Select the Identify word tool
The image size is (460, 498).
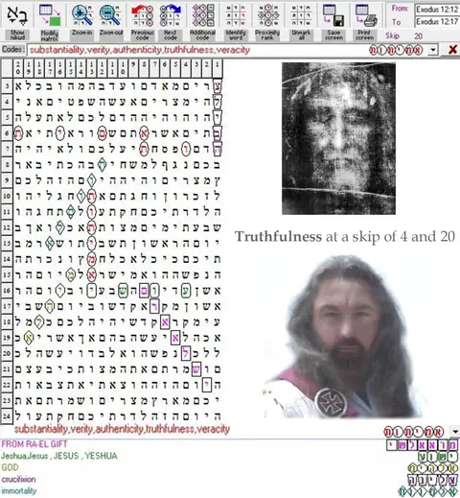[236, 15]
